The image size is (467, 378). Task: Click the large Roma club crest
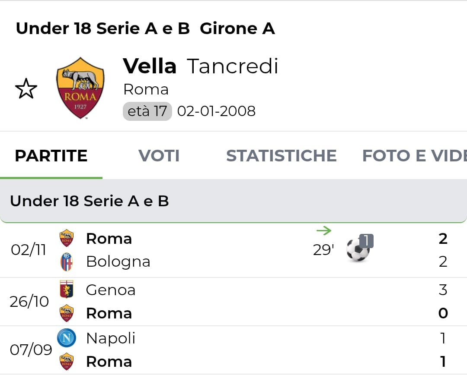pos(80,88)
